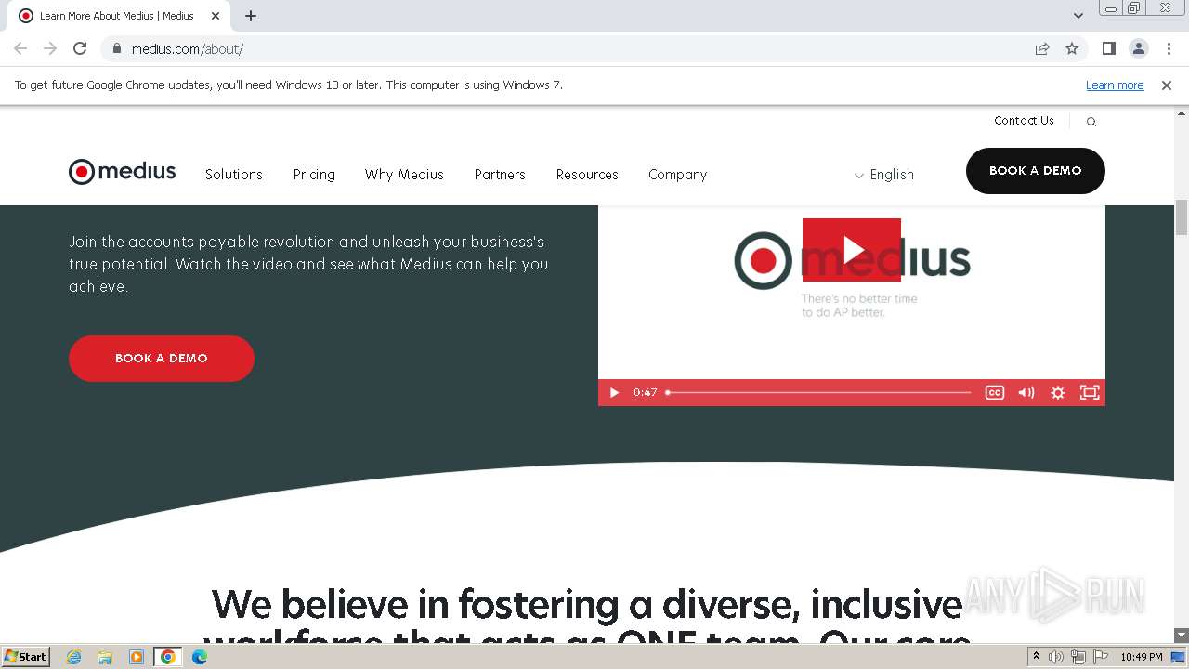1189x669 pixels.
Task: Seek on the video progress bar
Action: pyautogui.click(x=819, y=393)
